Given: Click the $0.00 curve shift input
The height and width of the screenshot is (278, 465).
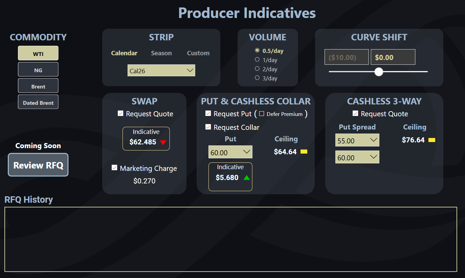Looking at the screenshot, I should (393, 57).
